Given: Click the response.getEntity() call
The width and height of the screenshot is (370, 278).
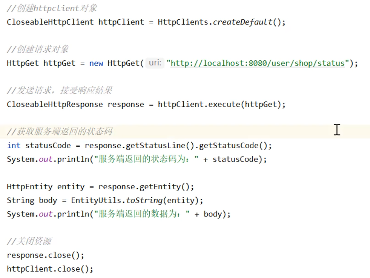Looking at the screenshot, I should point(146,187).
